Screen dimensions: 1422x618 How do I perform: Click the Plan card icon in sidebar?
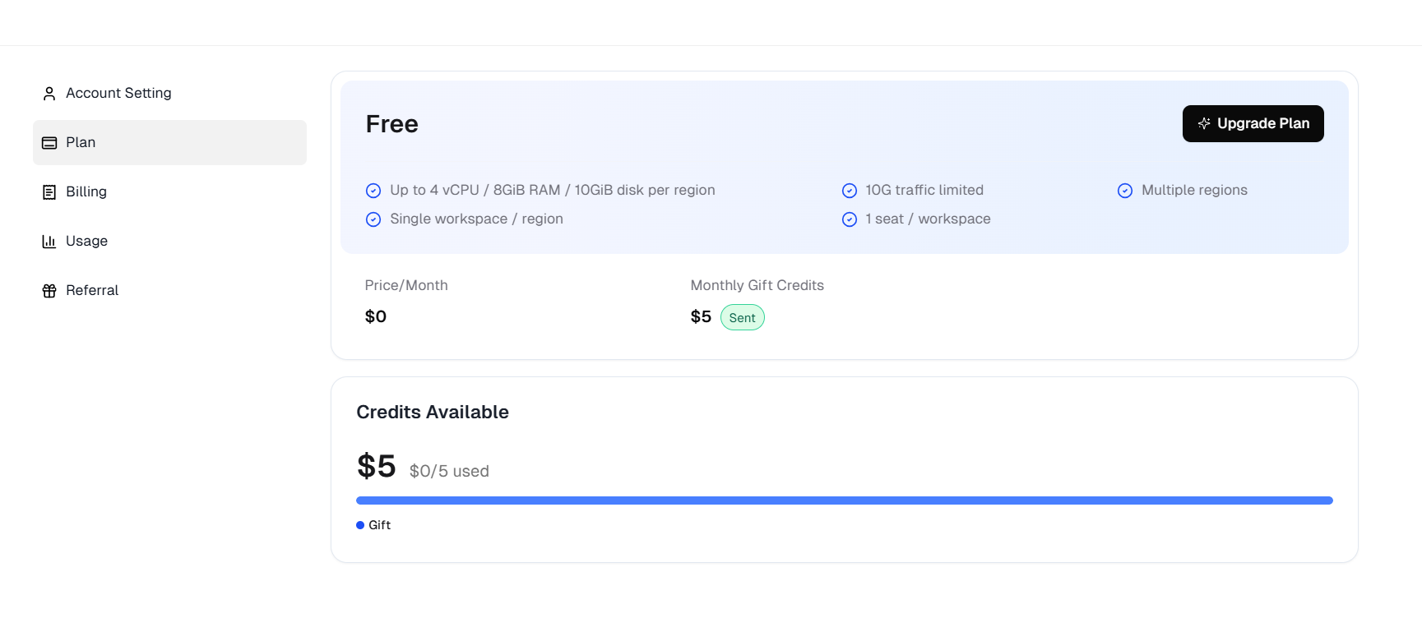click(49, 143)
